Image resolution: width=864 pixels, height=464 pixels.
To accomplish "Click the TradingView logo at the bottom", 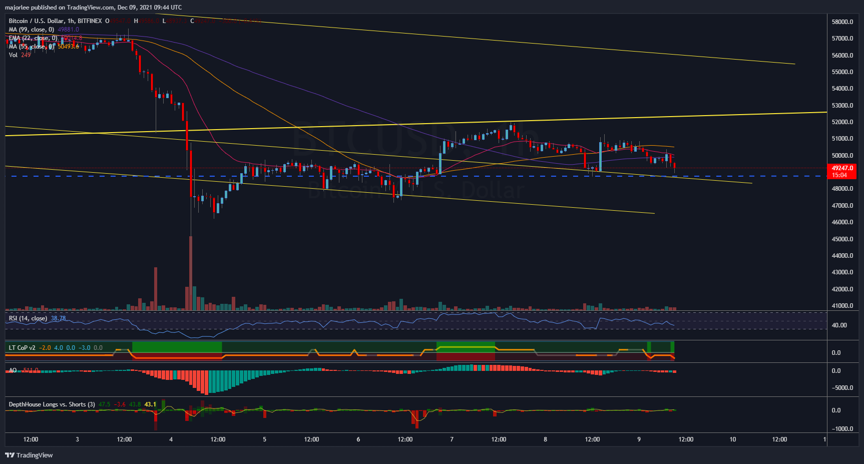I will pos(29,455).
